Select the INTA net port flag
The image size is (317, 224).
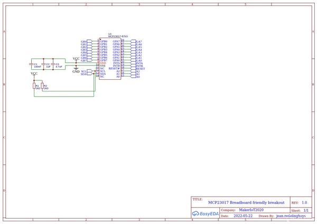pyautogui.click(x=134, y=63)
